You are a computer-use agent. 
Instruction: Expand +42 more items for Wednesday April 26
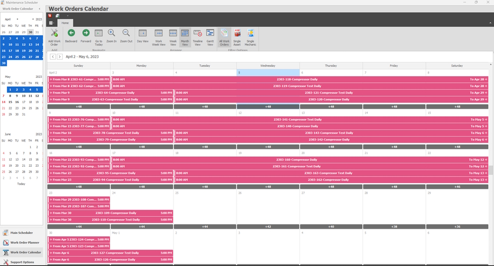(268, 227)
